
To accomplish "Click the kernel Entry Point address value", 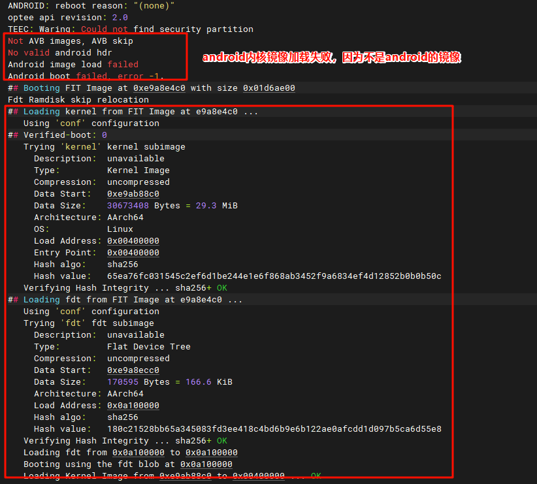I will [133, 253].
